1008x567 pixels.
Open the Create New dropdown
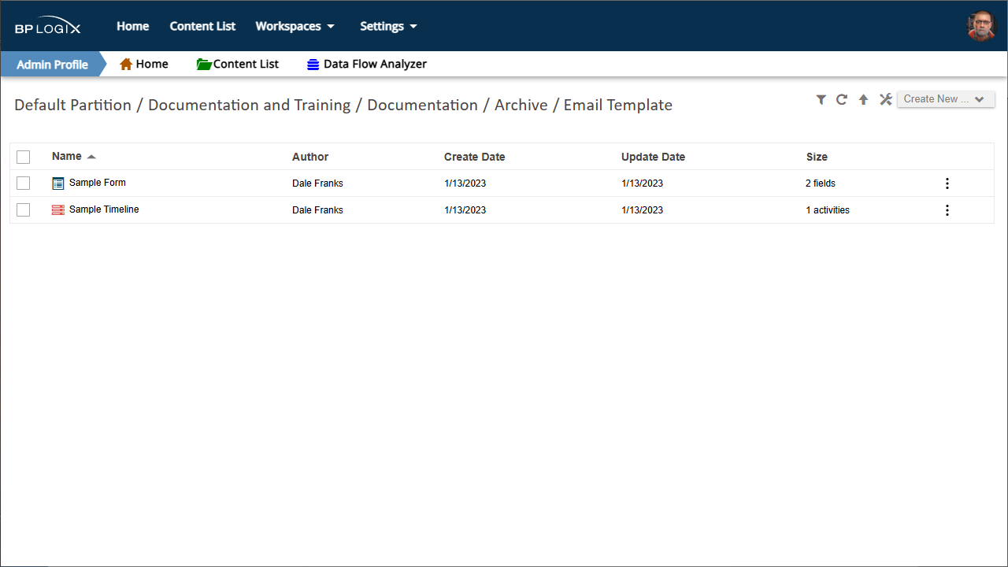pos(946,99)
